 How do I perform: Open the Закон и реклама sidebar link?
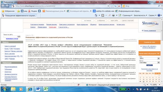pos(10,54)
